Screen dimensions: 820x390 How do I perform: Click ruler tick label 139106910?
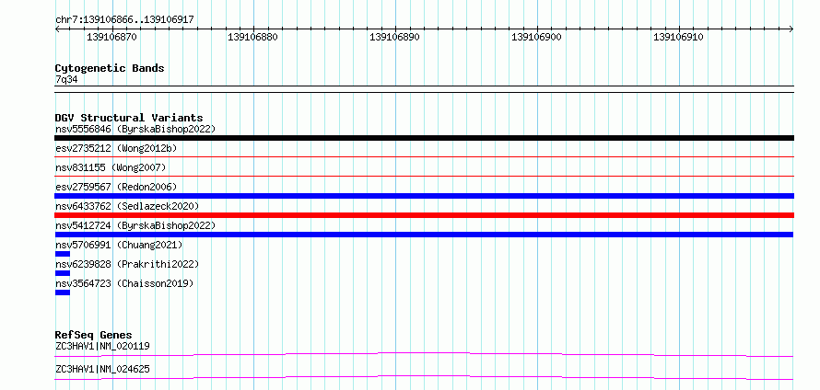(678, 37)
